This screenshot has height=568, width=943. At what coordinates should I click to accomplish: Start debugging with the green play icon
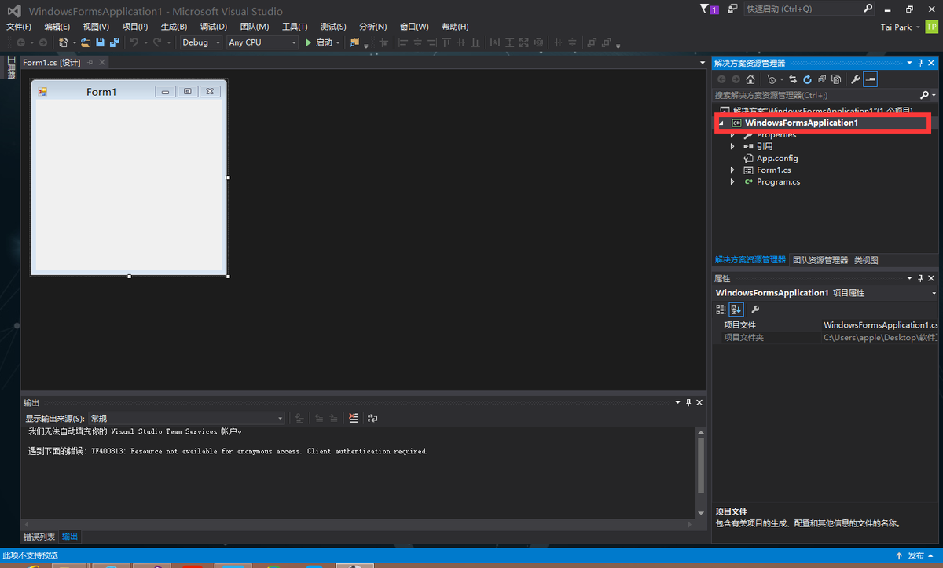[308, 42]
